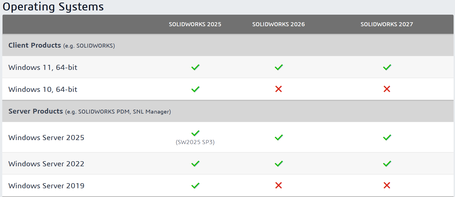This screenshot has width=455, height=197.
Task: Click the Windows Server 2019 SOLIDWORKS 2025 checkmark
Action: point(195,185)
